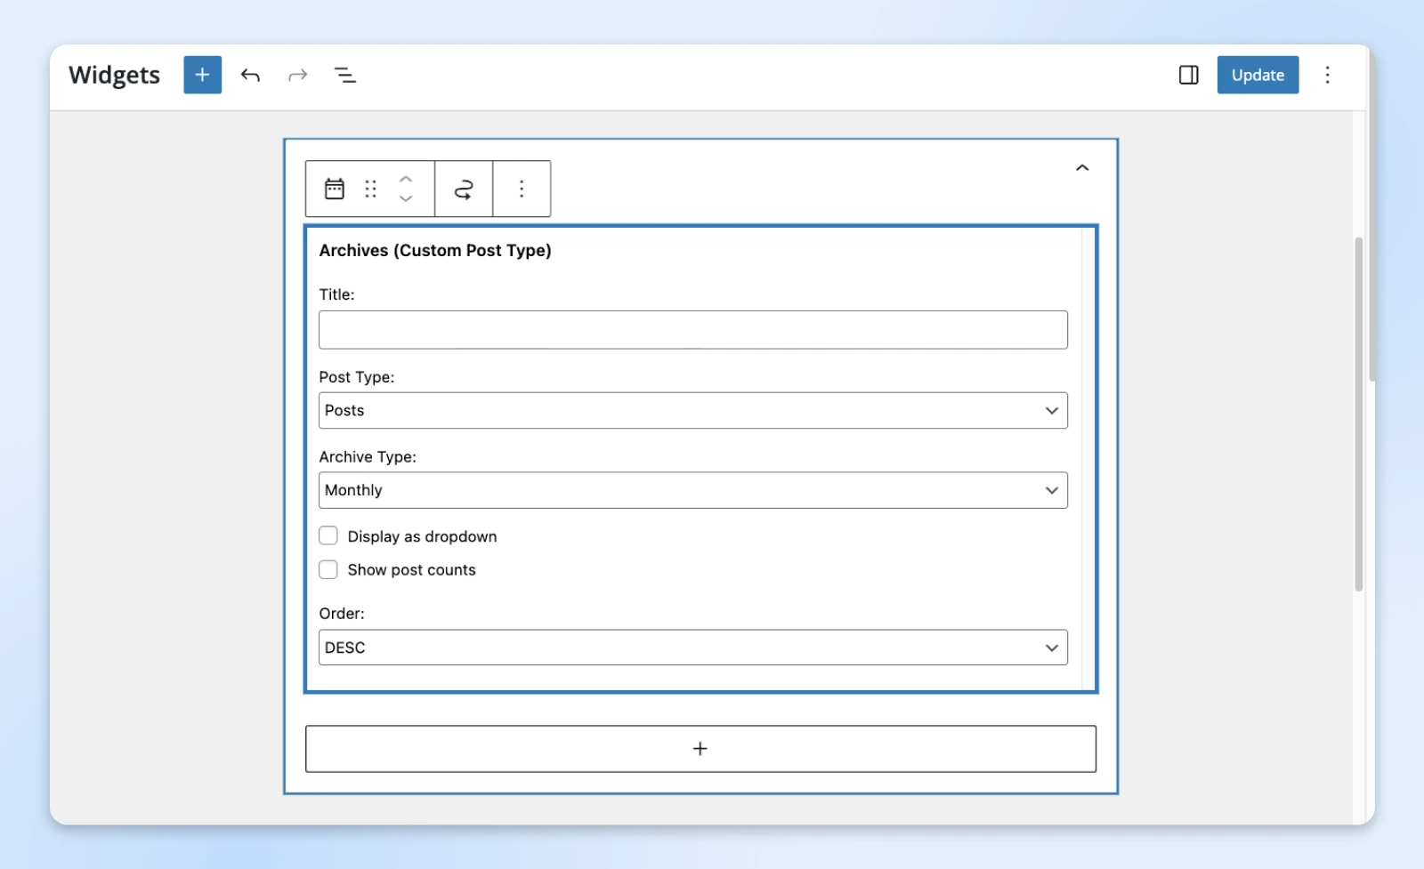The height and width of the screenshot is (869, 1424).
Task: Click the Undo arrow icon
Action: pos(250,75)
